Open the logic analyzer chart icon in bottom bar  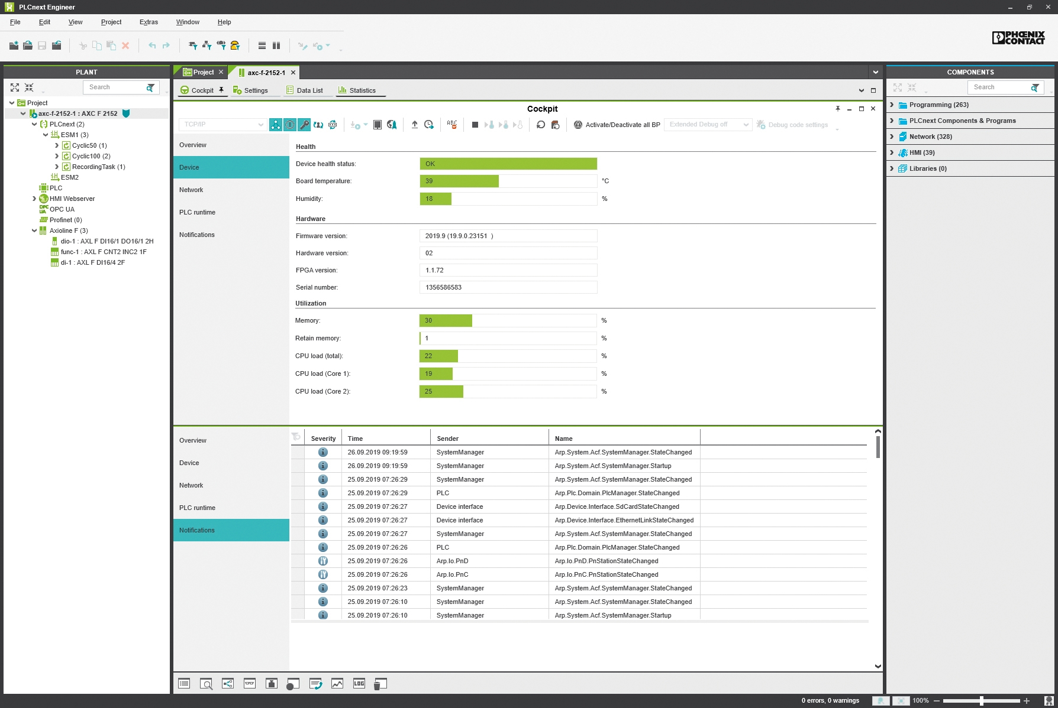[337, 684]
